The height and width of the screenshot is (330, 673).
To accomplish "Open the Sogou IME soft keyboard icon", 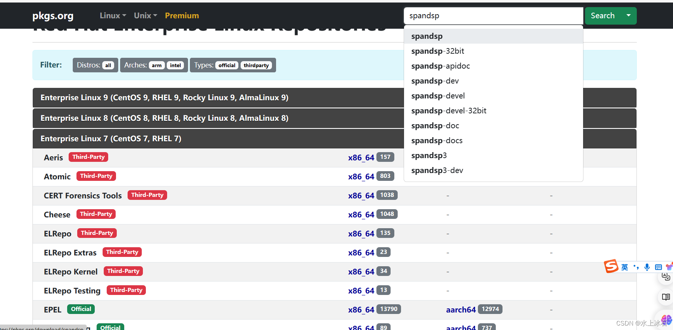I will 658,267.
